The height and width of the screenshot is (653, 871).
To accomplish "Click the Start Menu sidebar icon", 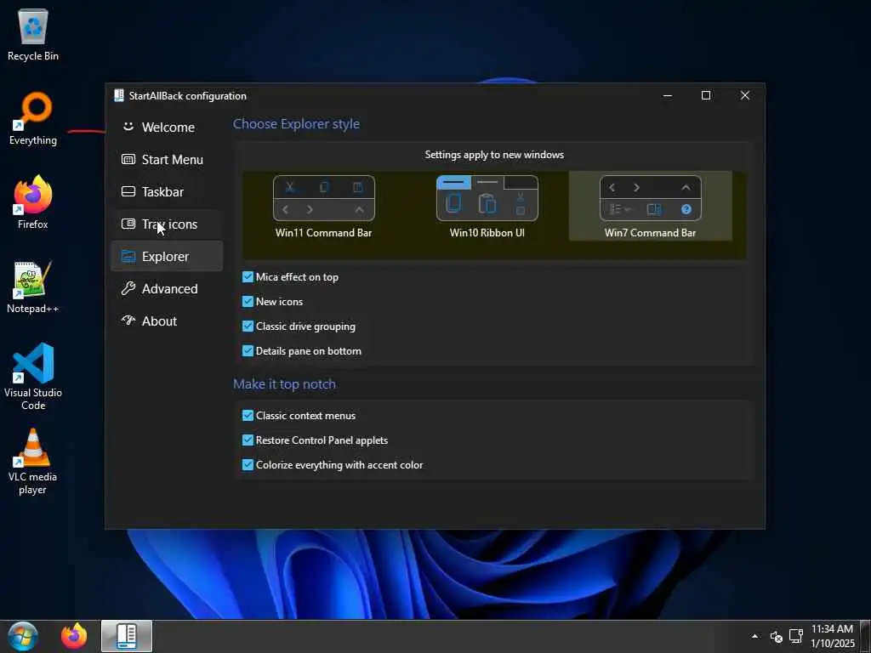I will pos(128,159).
